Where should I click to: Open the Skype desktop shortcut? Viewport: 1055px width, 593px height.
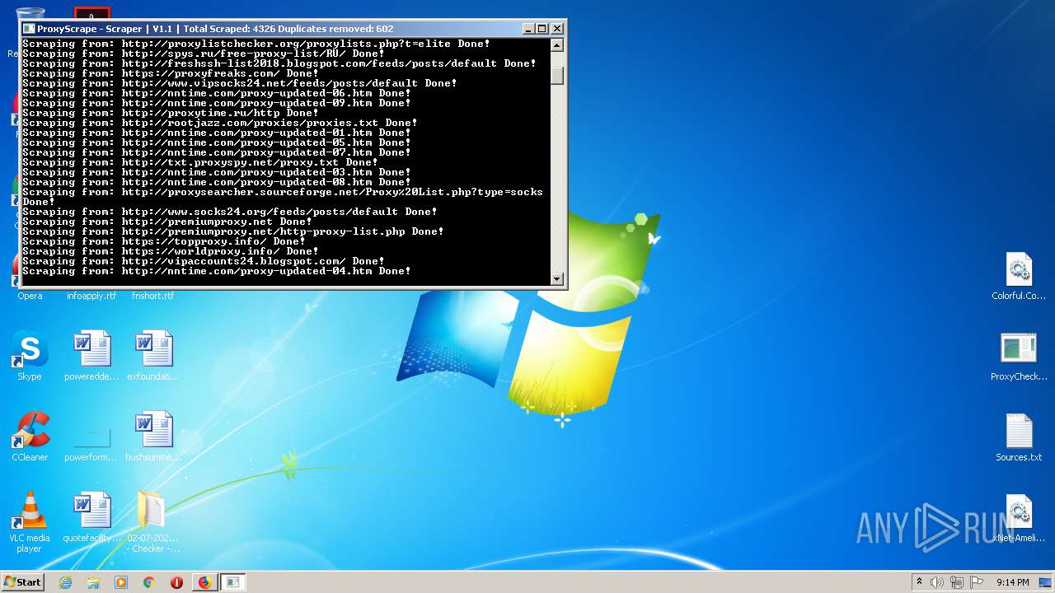(x=30, y=355)
